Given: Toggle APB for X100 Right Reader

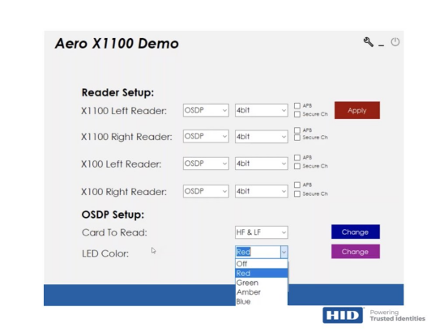Looking at the screenshot, I should pyautogui.click(x=297, y=185).
